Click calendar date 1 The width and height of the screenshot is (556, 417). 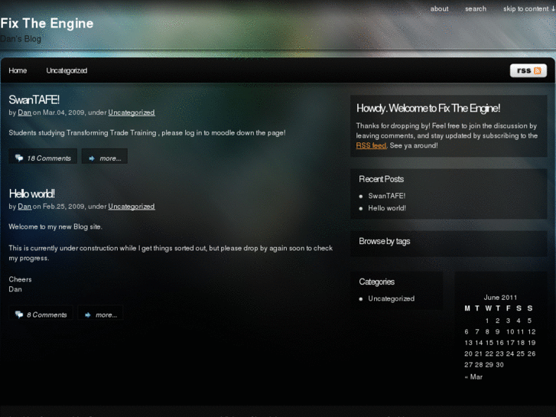[x=487, y=321]
